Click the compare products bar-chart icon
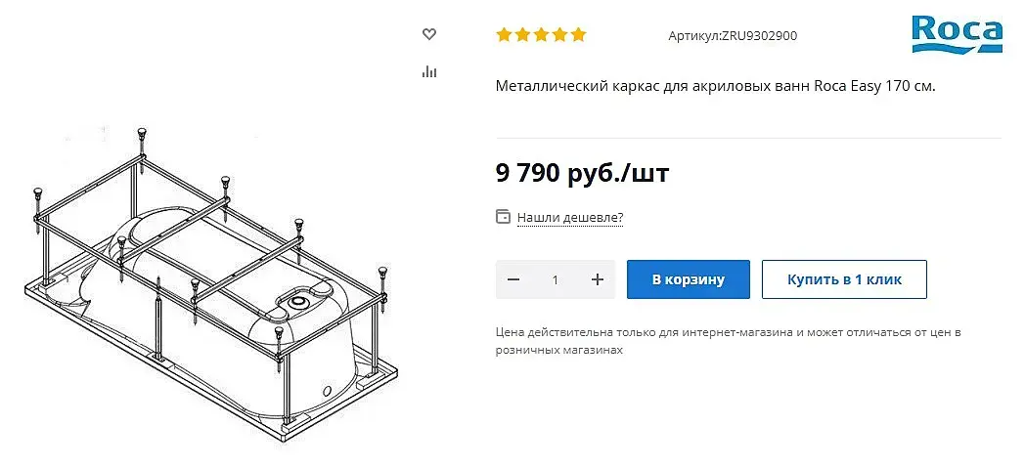This screenshot has width=1025, height=468. [x=428, y=71]
